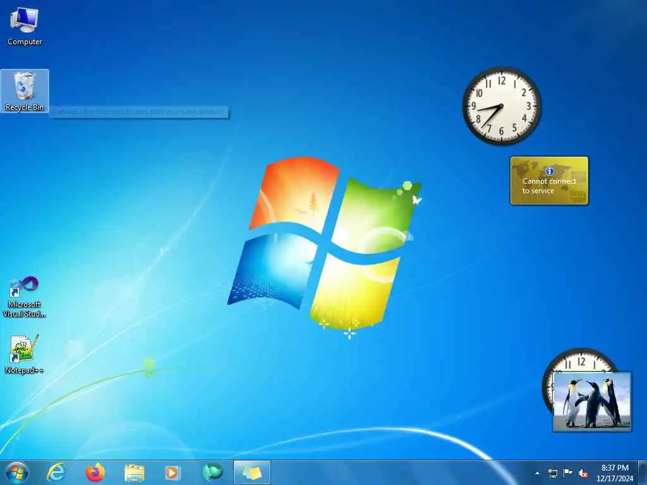Click the Show desktop button
The height and width of the screenshot is (485, 647).
[x=643, y=473]
